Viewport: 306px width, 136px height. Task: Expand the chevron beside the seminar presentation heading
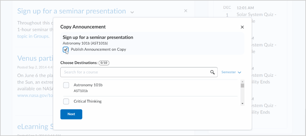coord(132,12)
